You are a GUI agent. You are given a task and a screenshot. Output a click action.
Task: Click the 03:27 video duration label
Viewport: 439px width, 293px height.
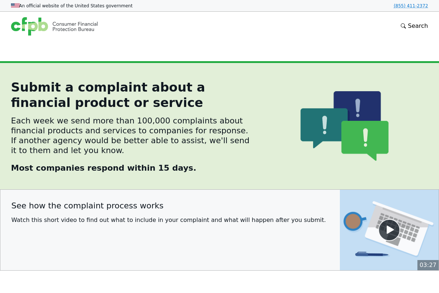point(428,265)
